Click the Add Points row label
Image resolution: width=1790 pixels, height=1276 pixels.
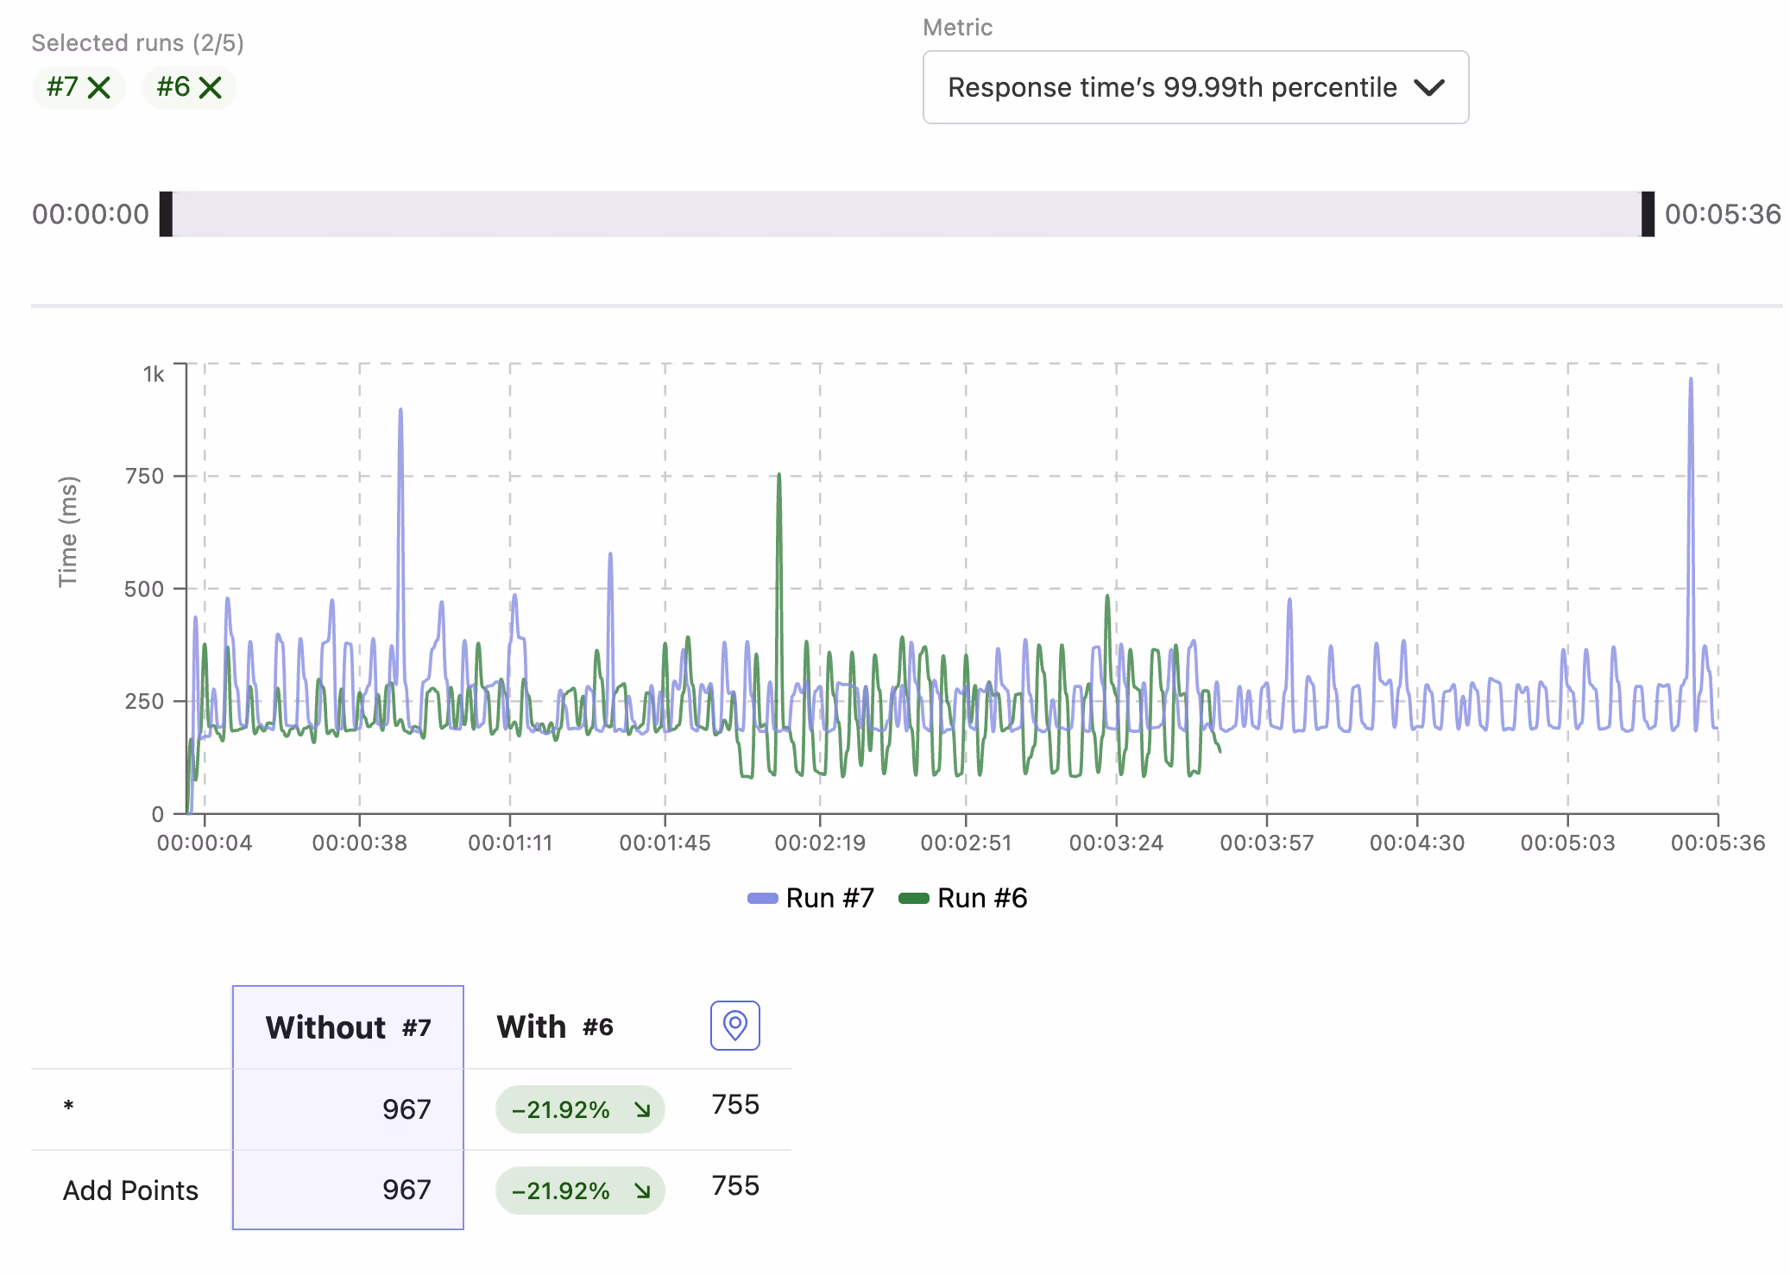[x=130, y=1191]
